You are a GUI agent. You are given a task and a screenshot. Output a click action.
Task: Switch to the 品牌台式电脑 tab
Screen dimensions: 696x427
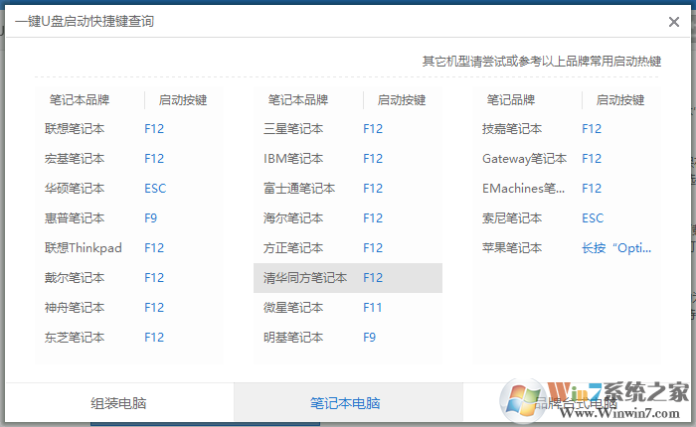pos(576,403)
